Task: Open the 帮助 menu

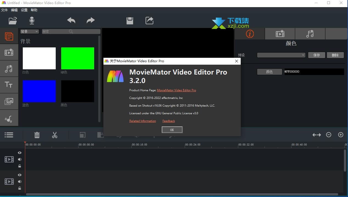Action: (34, 10)
